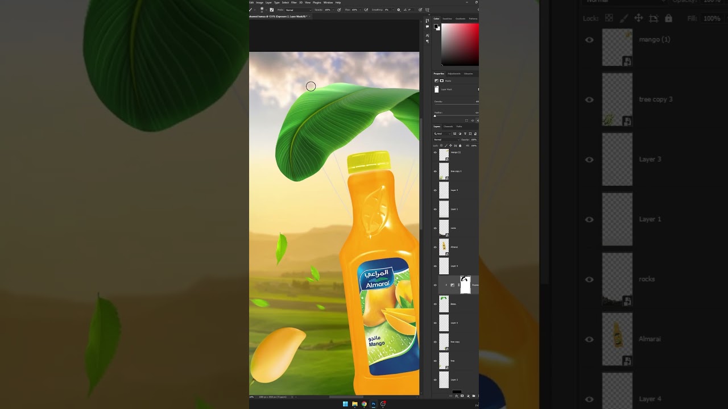This screenshot has width=728, height=409.
Task: Open the Windows Start button
Action: point(345,404)
